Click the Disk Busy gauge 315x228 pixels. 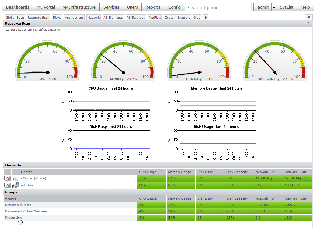click(x=199, y=61)
